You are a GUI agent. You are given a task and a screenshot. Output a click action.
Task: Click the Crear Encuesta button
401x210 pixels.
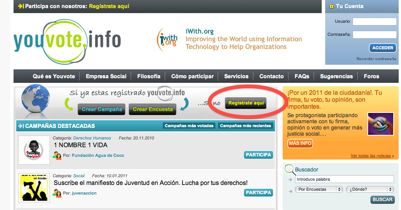tap(153, 109)
